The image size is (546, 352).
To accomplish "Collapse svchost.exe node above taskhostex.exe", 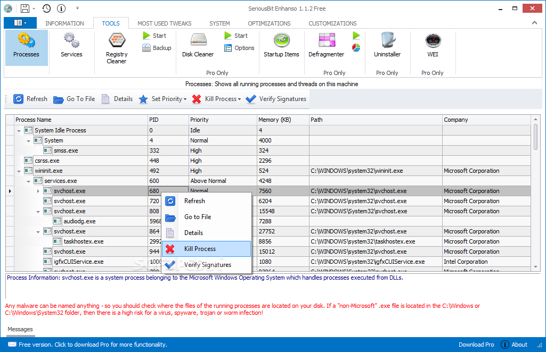I will click(38, 232).
